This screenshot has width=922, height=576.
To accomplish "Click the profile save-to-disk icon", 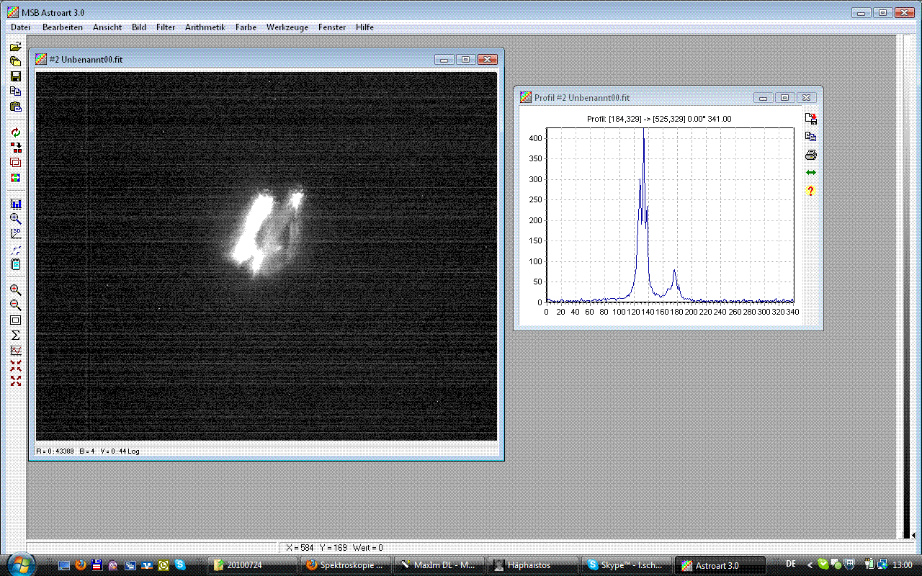I will tap(810, 119).
